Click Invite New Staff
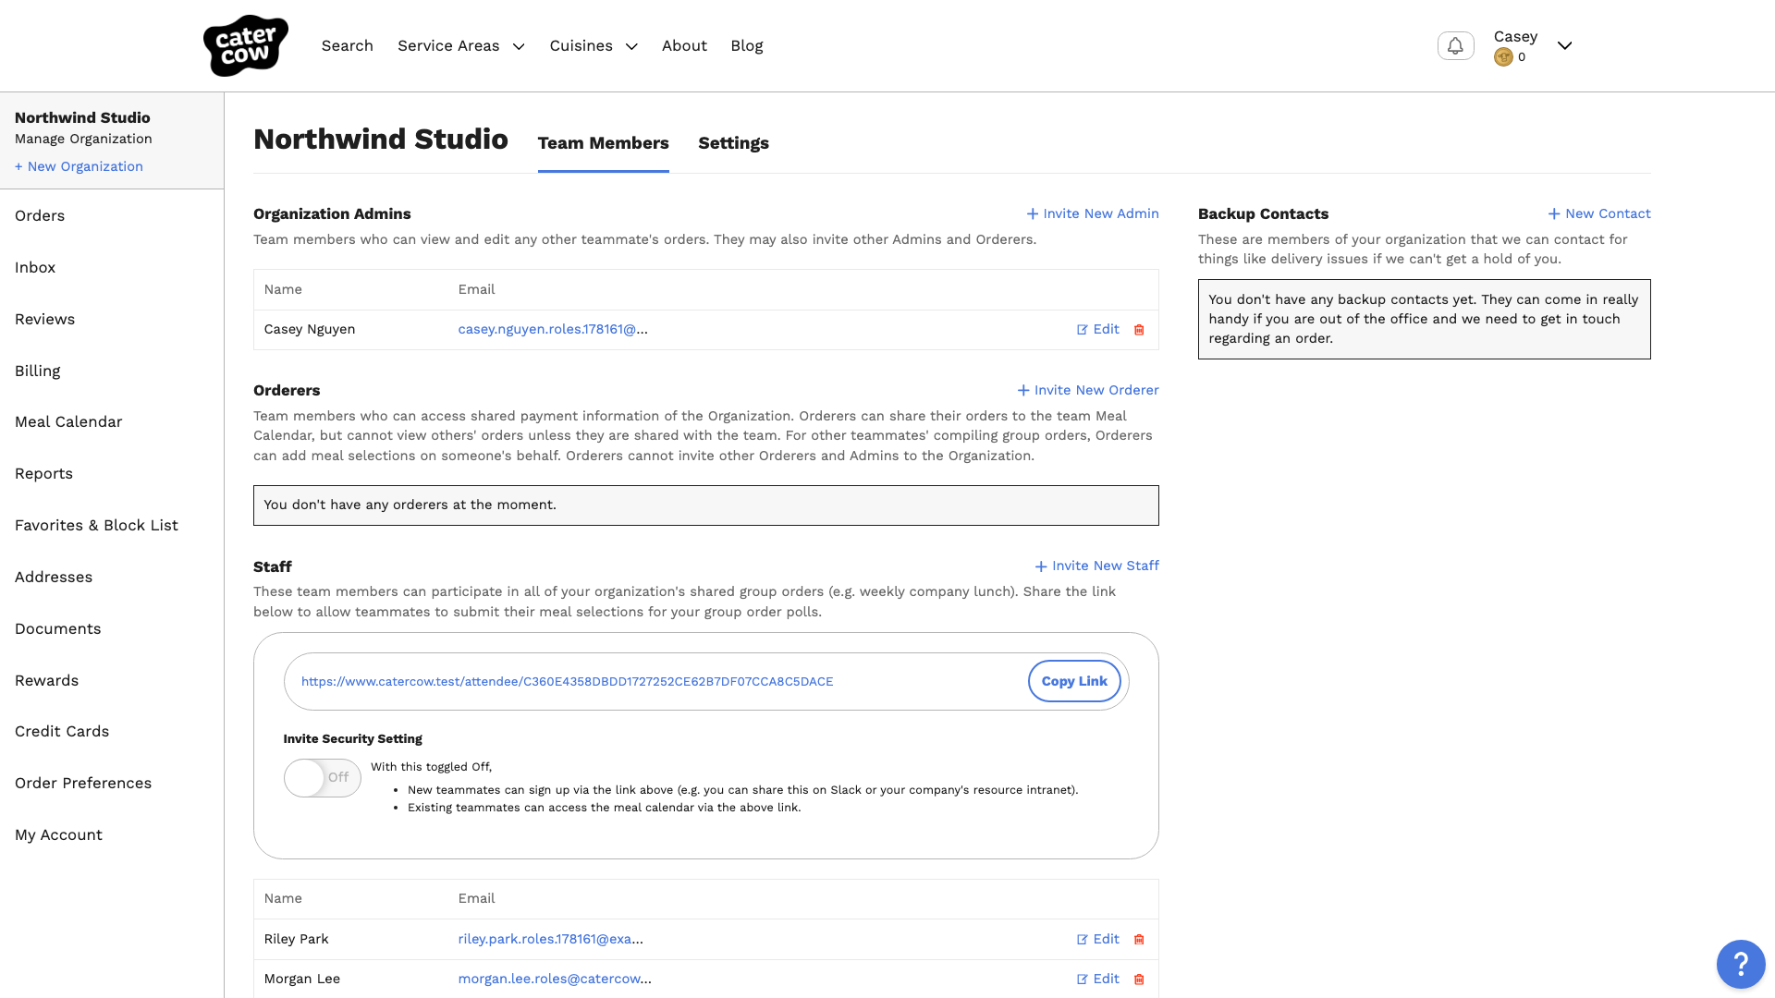The width and height of the screenshot is (1775, 998). [1096, 566]
